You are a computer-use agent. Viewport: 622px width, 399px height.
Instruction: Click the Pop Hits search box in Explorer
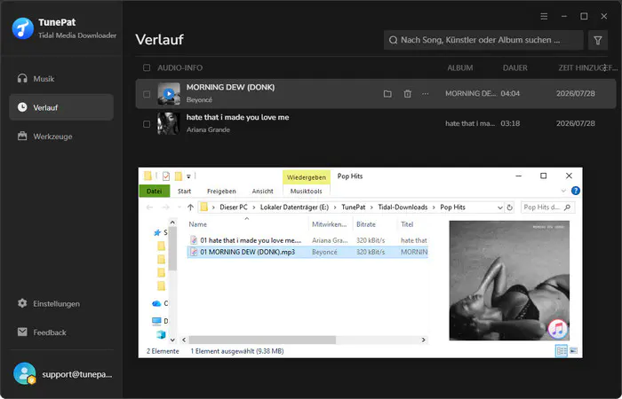(x=547, y=207)
